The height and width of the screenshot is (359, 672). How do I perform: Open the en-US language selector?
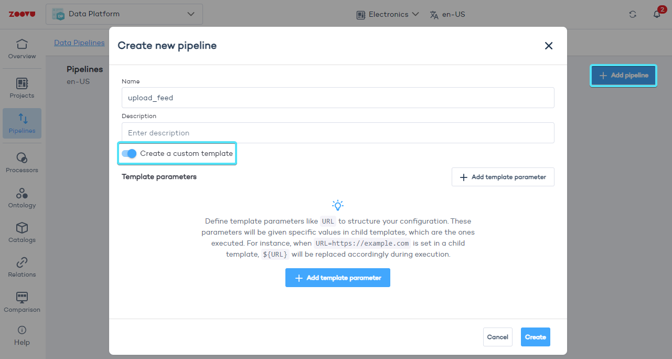(447, 14)
